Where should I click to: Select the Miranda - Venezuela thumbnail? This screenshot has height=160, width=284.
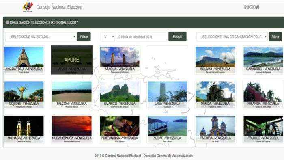tap(263, 94)
